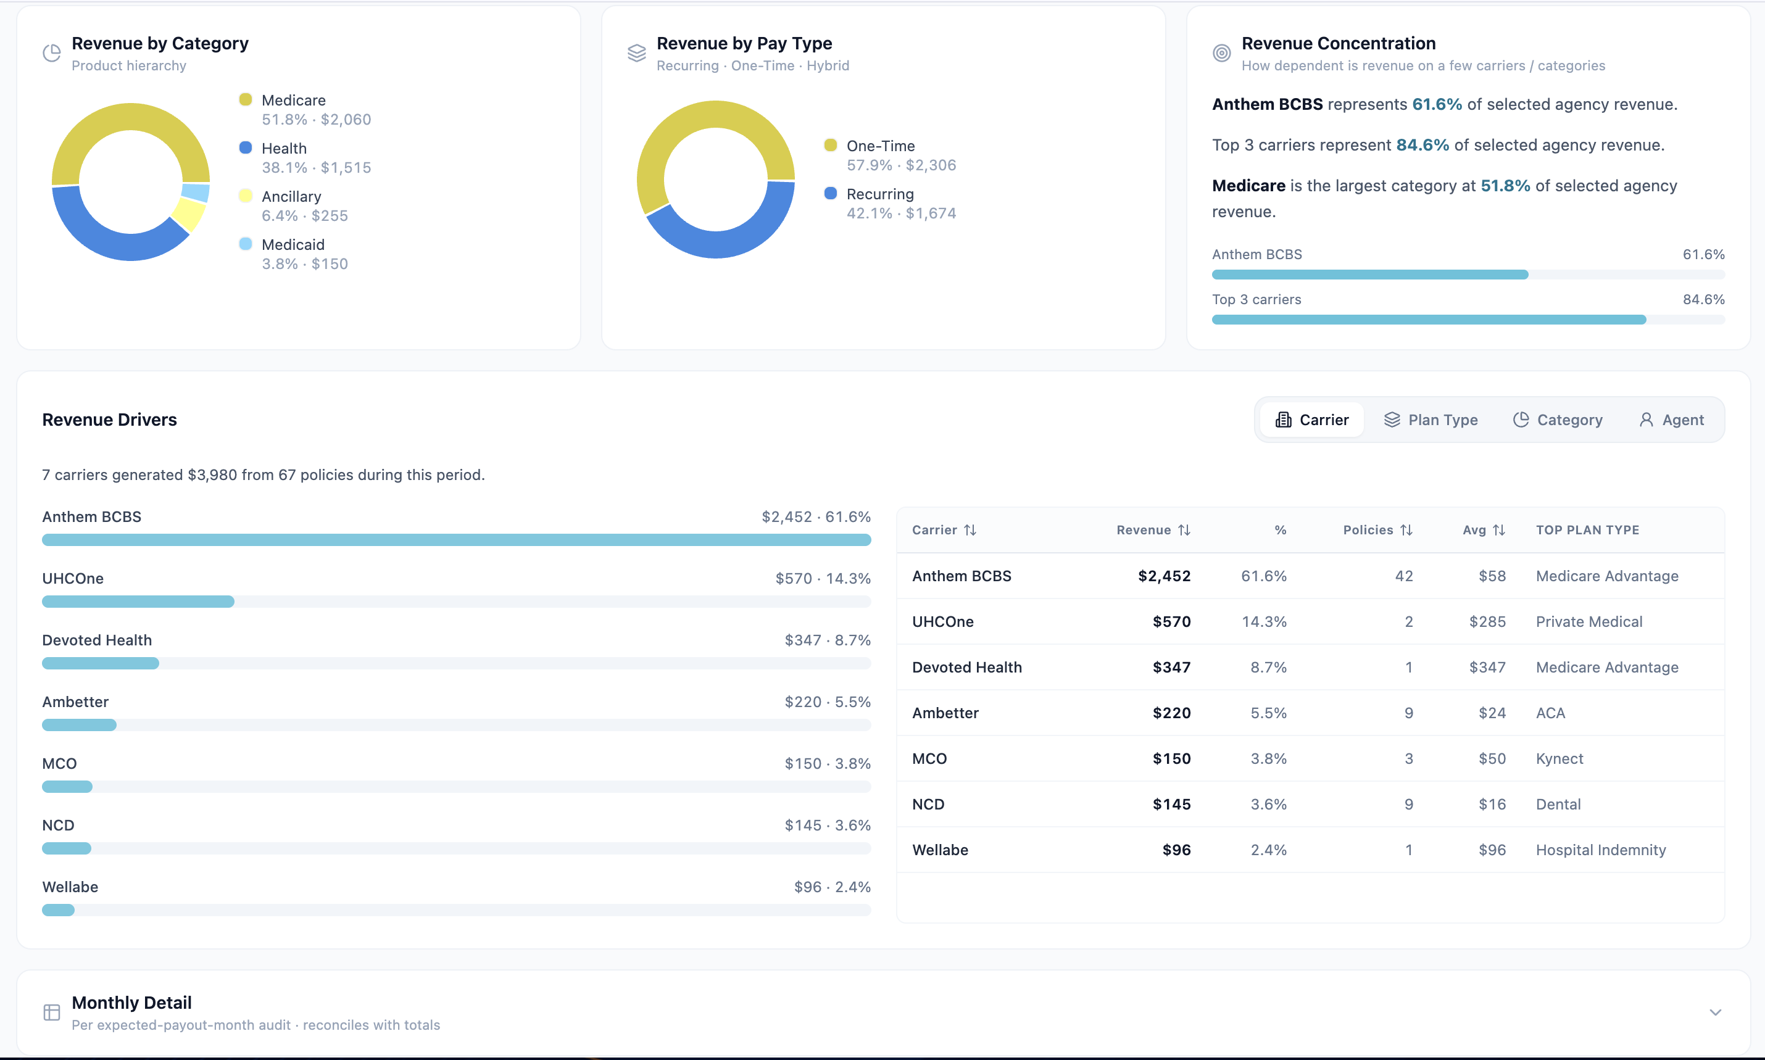Click the layers icon on the Plan Type tab

pos(1392,420)
